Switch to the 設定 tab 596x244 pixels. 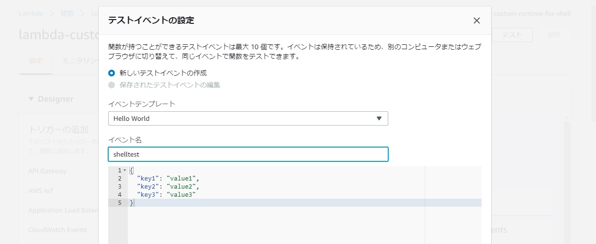[x=36, y=61]
